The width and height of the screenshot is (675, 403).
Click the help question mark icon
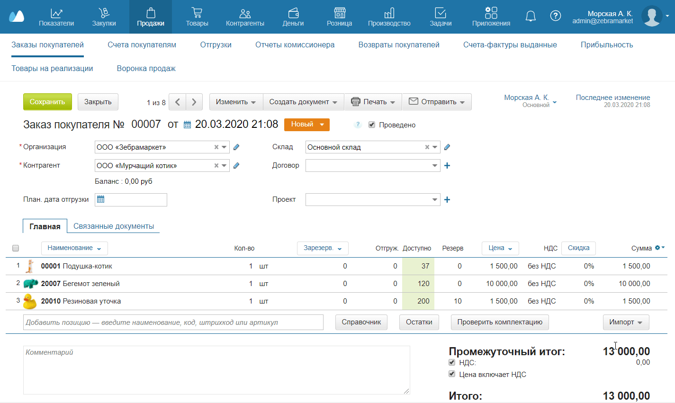pos(555,16)
